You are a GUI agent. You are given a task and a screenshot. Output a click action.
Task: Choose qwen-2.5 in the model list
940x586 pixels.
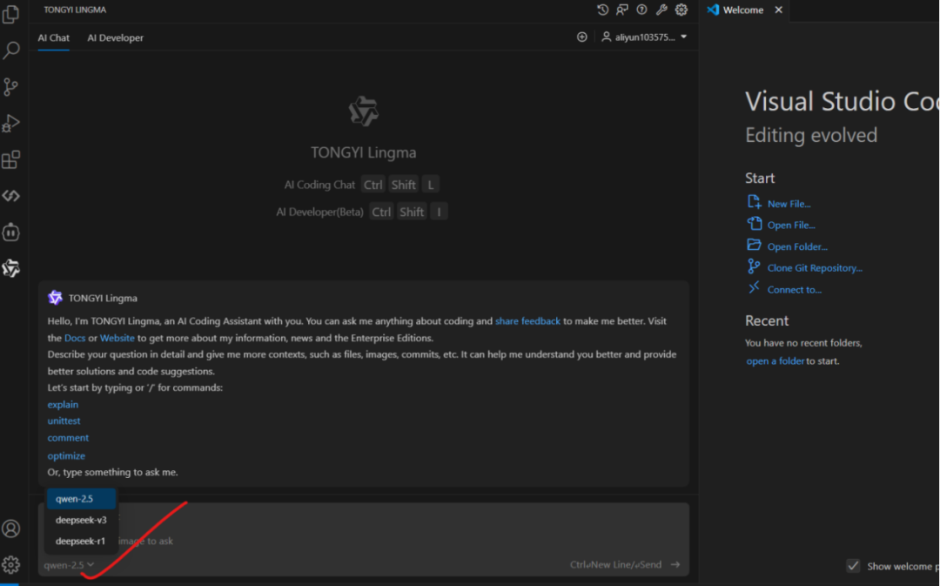point(81,498)
